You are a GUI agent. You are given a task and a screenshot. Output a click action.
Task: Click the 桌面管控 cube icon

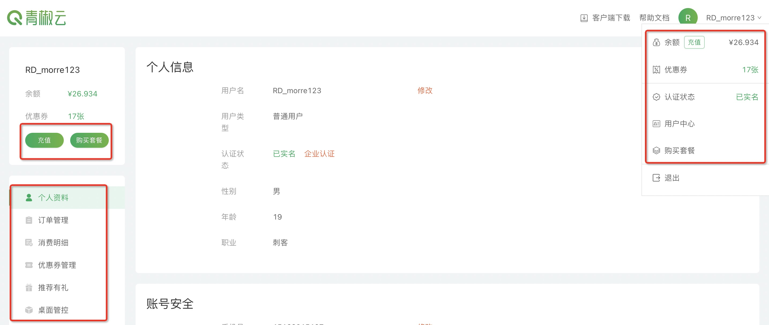pyautogui.click(x=29, y=310)
